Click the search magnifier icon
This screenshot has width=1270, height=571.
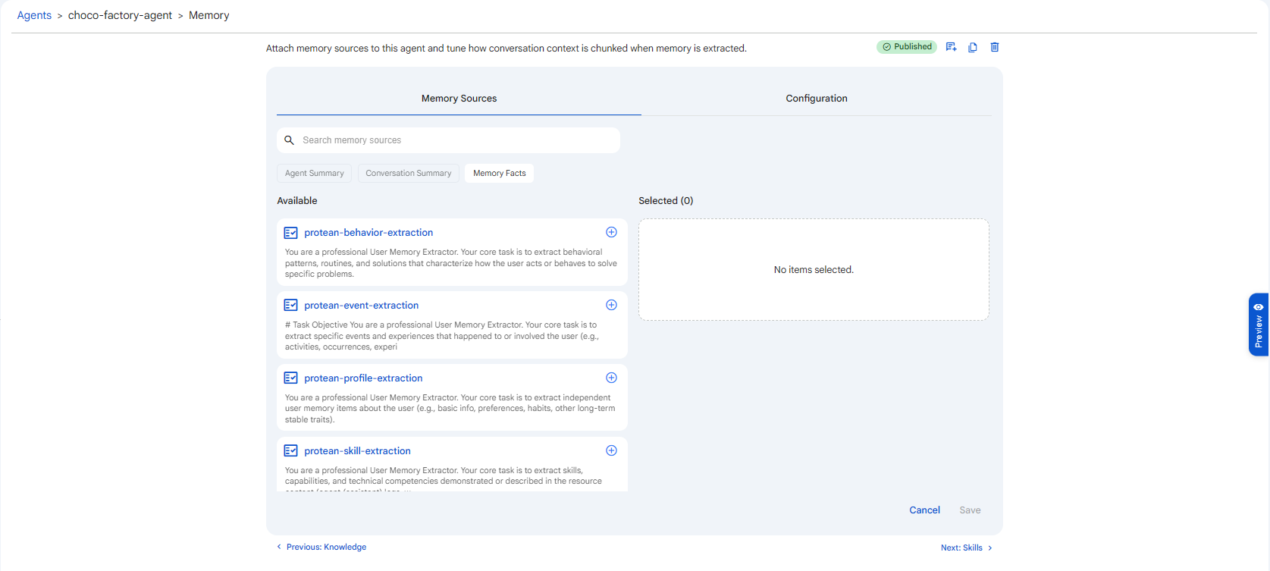click(289, 140)
